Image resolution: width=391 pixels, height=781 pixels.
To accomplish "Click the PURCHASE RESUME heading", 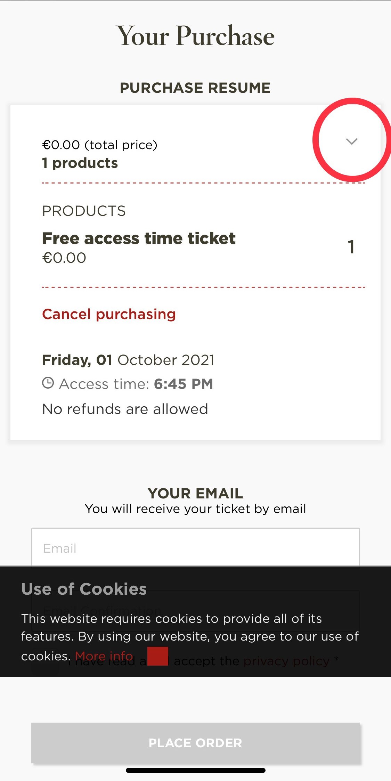I will (x=195, y=88).
